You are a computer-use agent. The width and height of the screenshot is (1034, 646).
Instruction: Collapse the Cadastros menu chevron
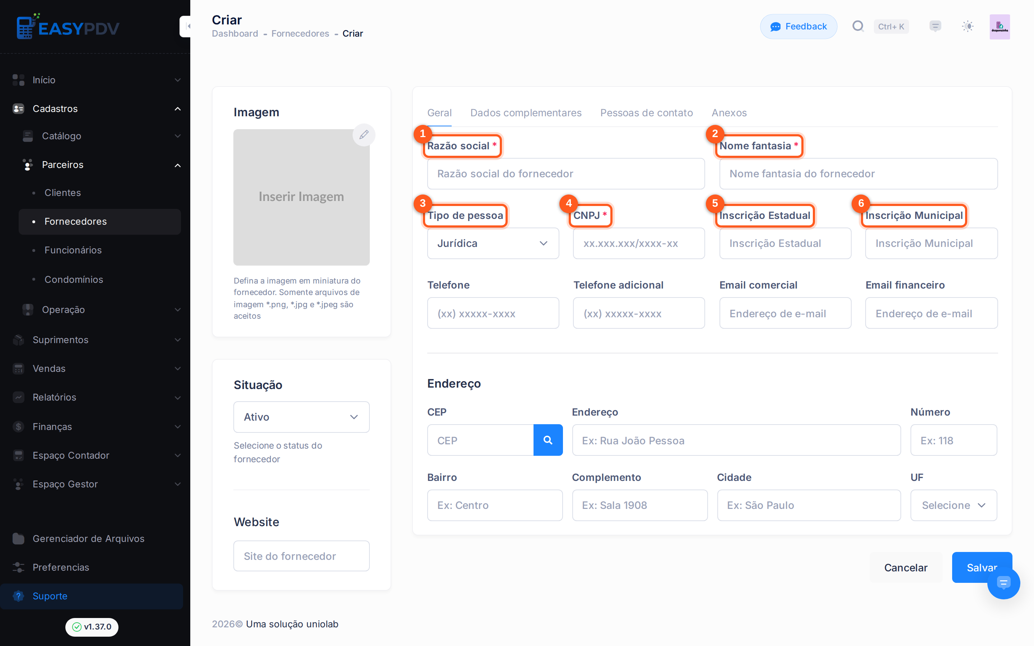tap(178, 109)
